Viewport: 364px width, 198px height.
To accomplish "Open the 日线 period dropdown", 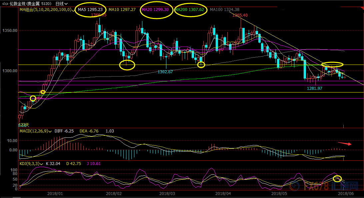I will [62, 4].
